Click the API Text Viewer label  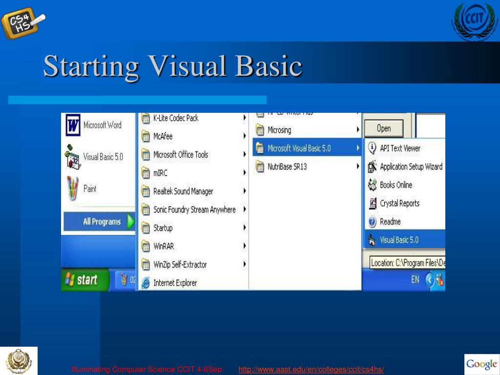click(x=400, y=148)
